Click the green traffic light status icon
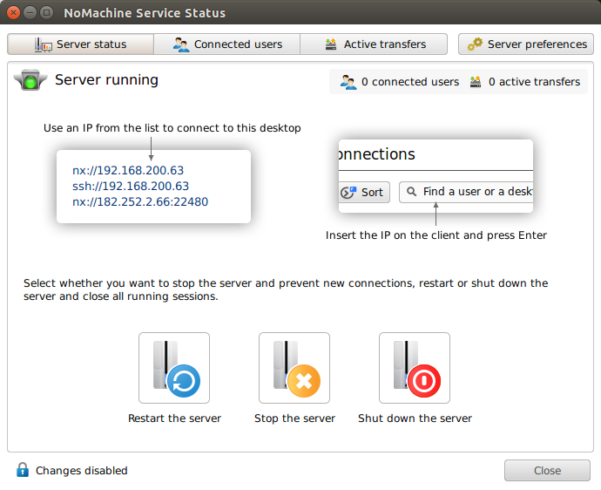The width and height of the screenshot is (601, 490). pyautogui.click(x=30, y=80)
